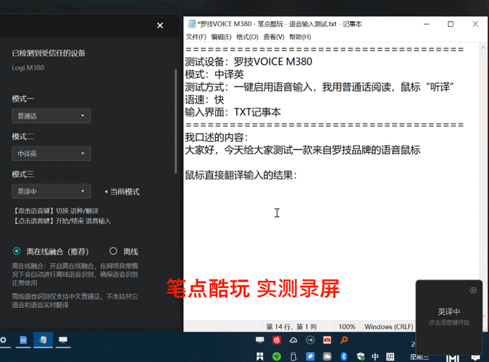489x362 pixels.
Task: Open Notepad 查看(V) menu
Action: [274, 37]
